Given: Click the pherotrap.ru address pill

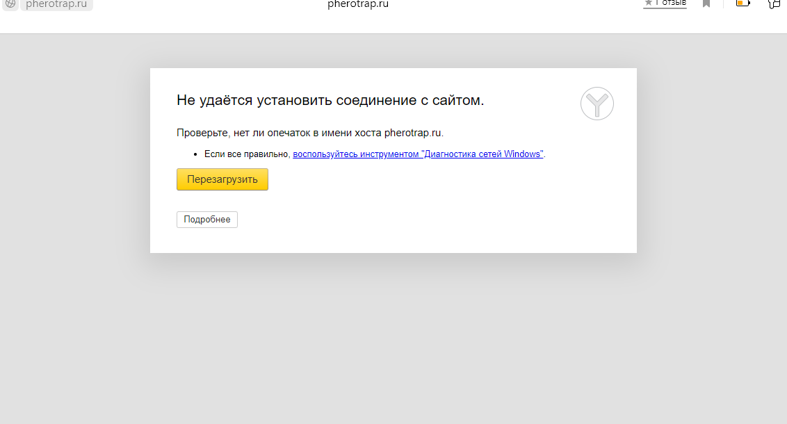Looking at the screenshot, I should 56,3.
